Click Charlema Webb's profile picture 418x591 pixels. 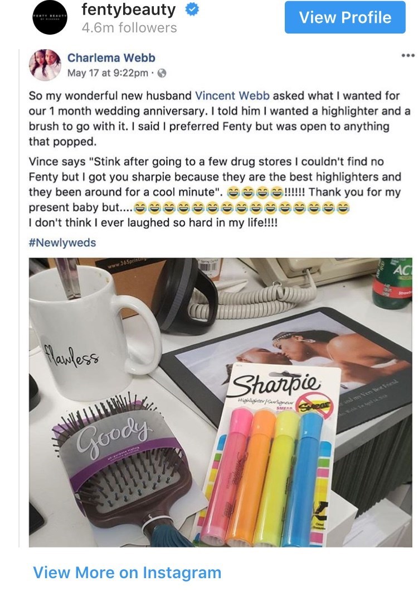(45, 65)
